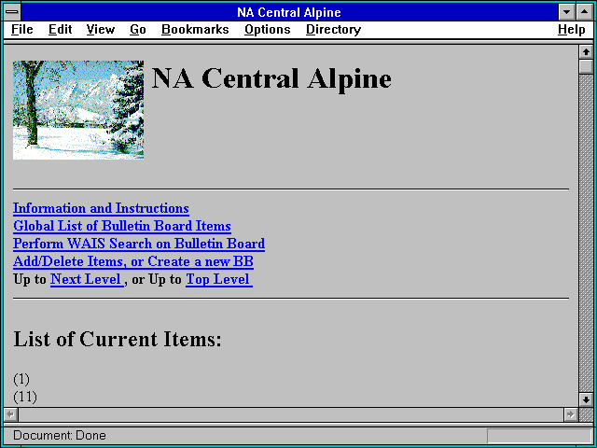Click the horizontal scrollbar right arrow

(x=571, y=414)
